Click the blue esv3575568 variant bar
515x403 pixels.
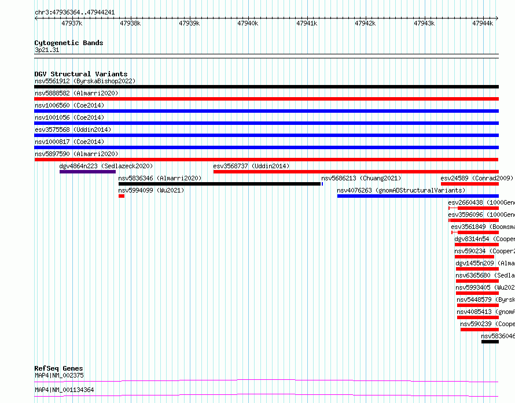(x=266, y=135)
